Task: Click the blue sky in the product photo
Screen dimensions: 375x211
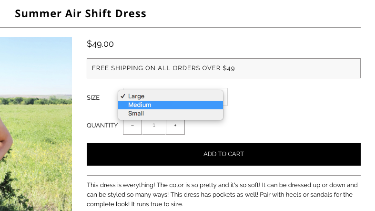Action: 36,62
